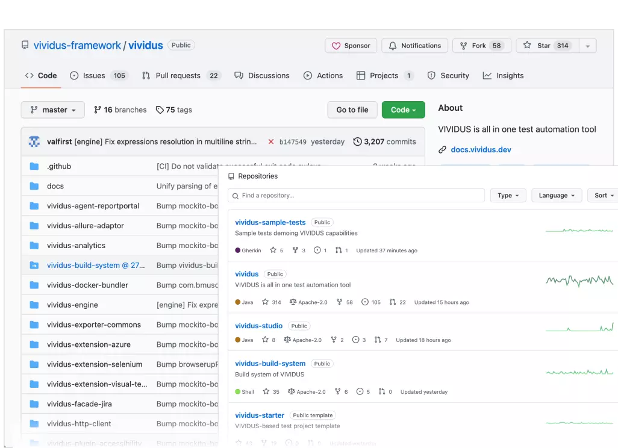This screenshot has height=448, width=618.
Task: Click the star icon for vividus-studio
Action: pyautogui.click(x=265, y=340)
